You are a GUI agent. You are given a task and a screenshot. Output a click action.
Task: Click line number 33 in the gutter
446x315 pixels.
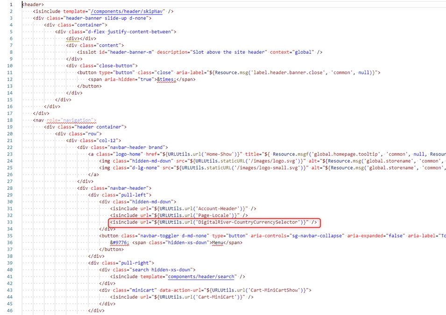point(10,222)
